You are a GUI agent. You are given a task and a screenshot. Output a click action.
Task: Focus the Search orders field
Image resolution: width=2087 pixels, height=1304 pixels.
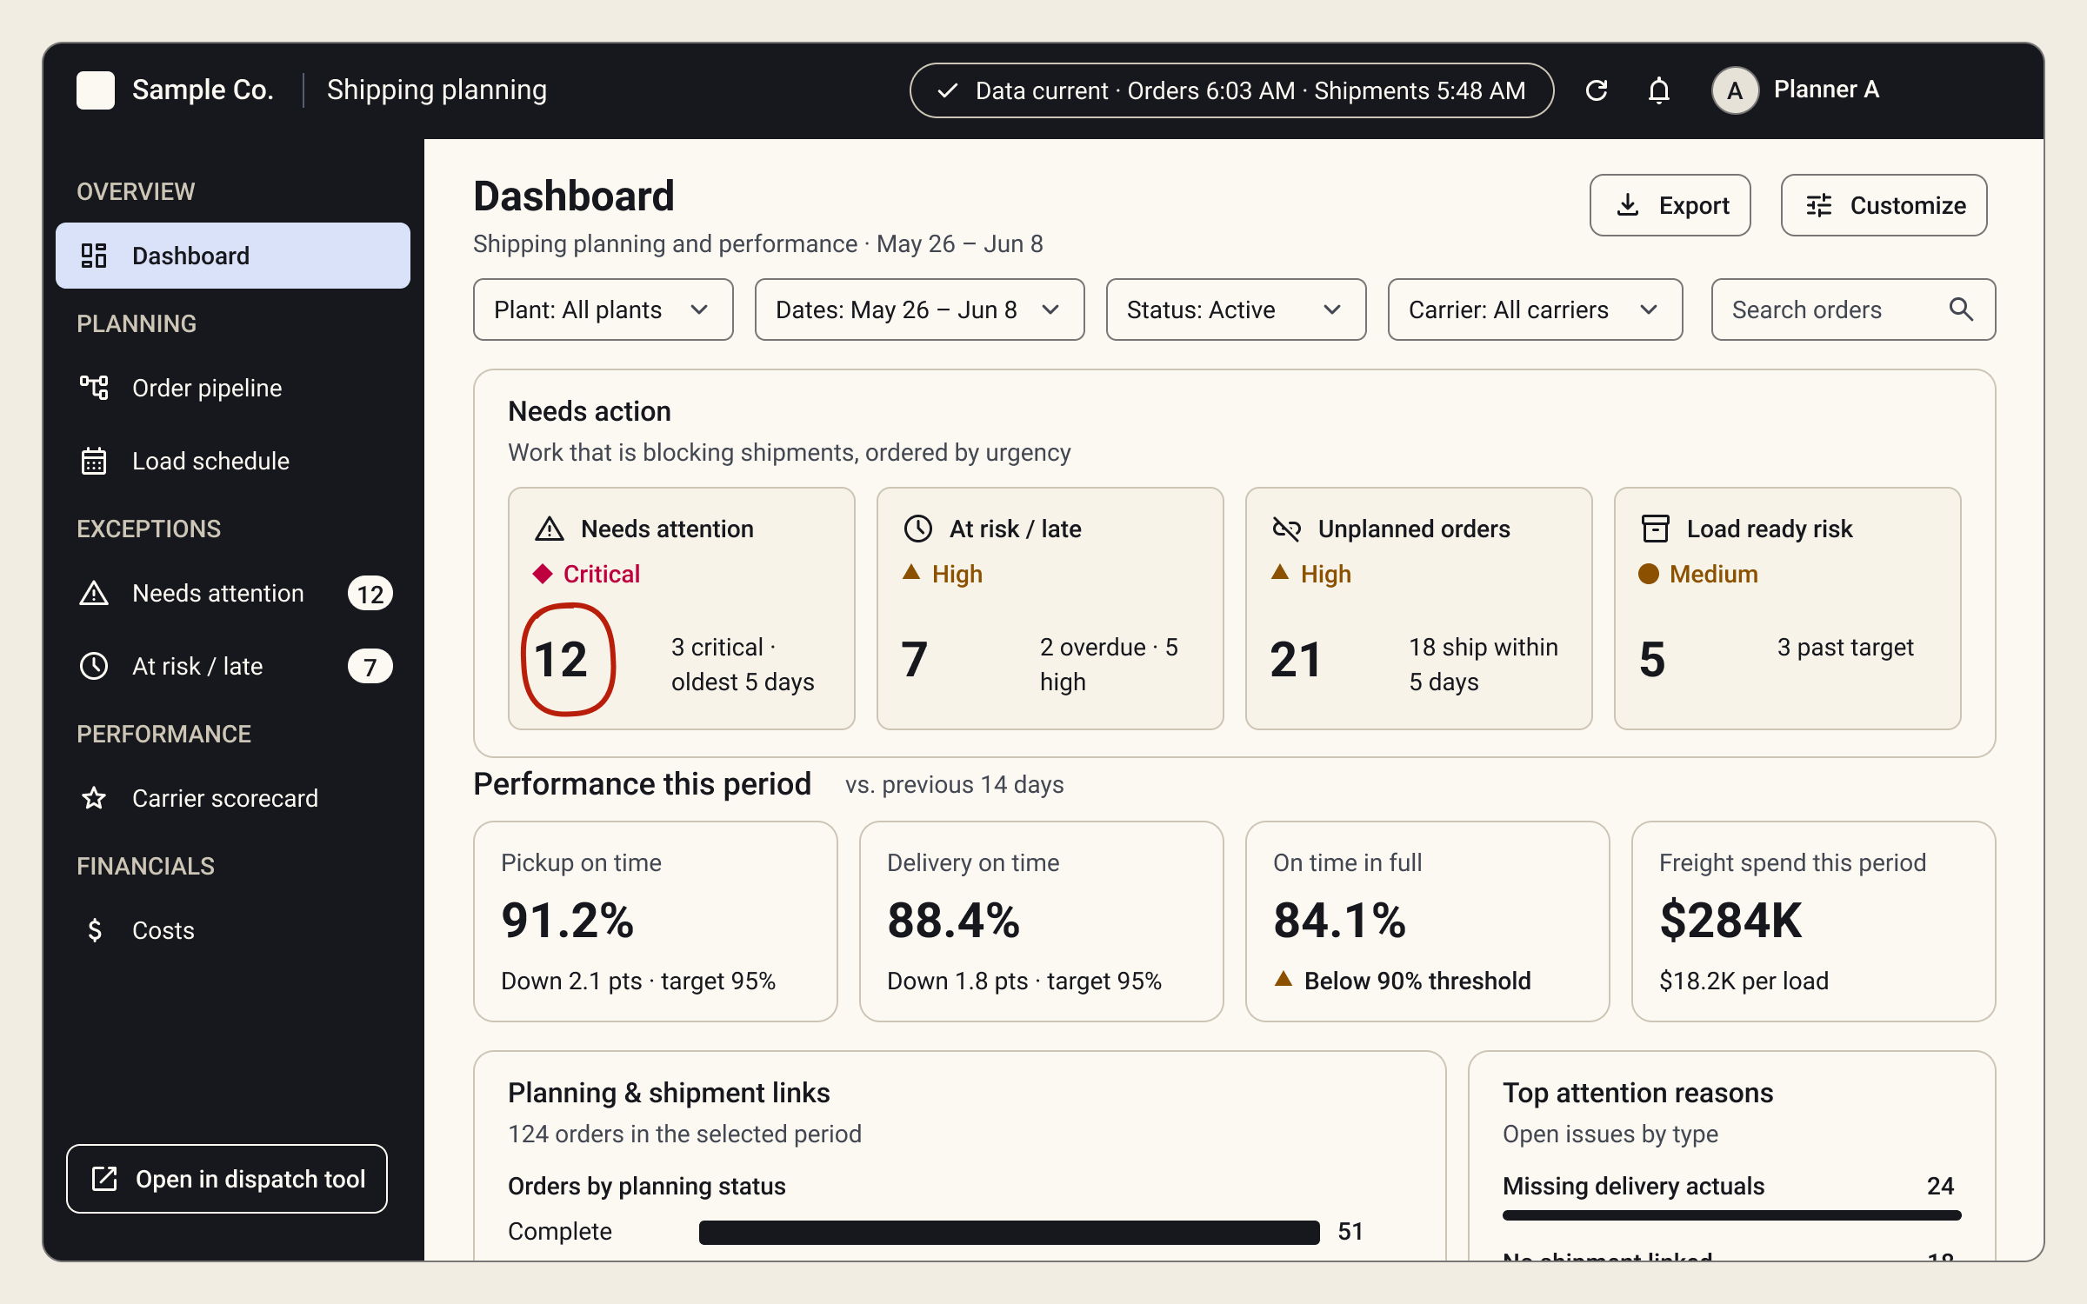tap(1854, 309)
